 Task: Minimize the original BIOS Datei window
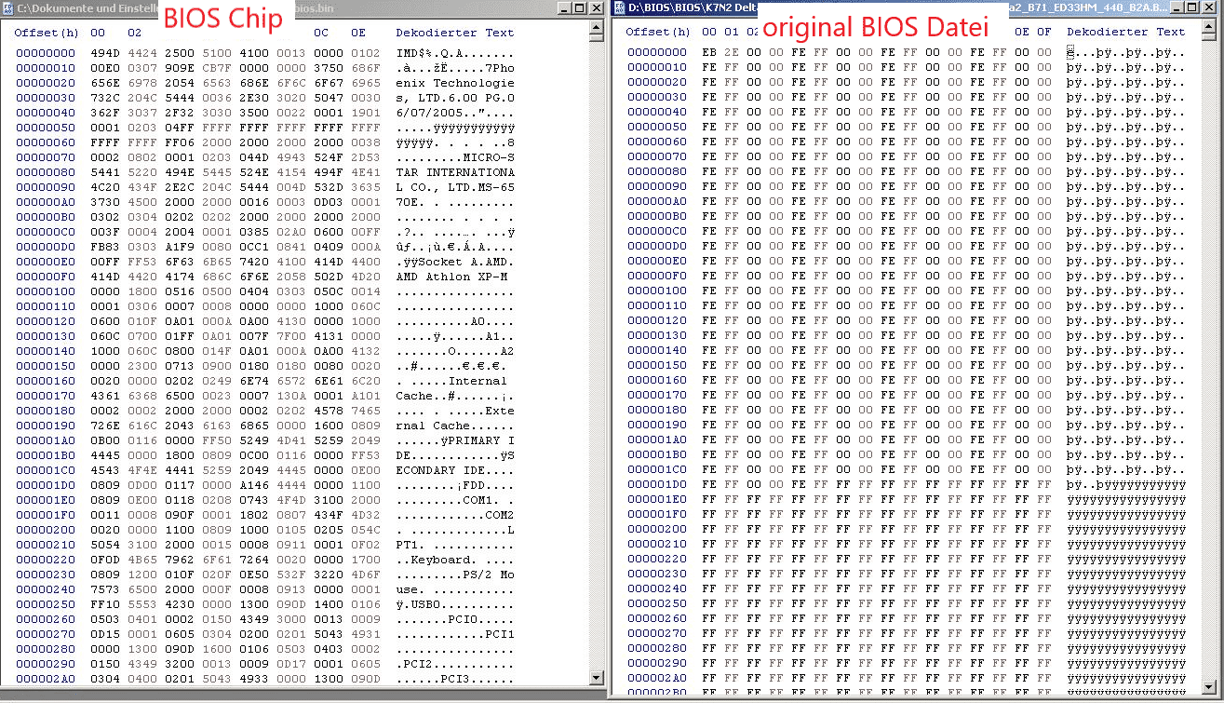pyautogui.click(x=1179, y=7)
